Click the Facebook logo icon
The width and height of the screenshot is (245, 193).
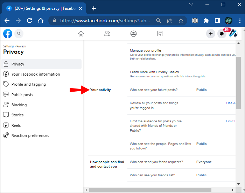click(x=8, y=34)
